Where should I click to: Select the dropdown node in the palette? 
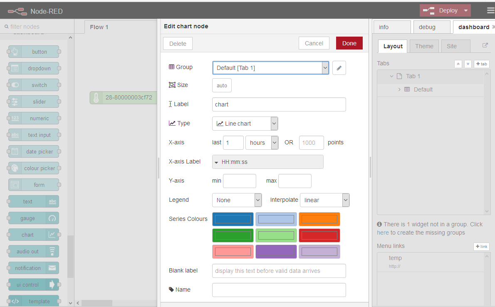pos(34,68)
